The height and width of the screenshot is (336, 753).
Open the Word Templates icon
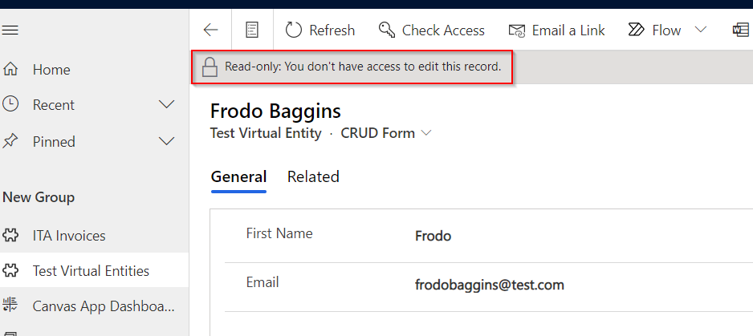[x=742, y=30]
